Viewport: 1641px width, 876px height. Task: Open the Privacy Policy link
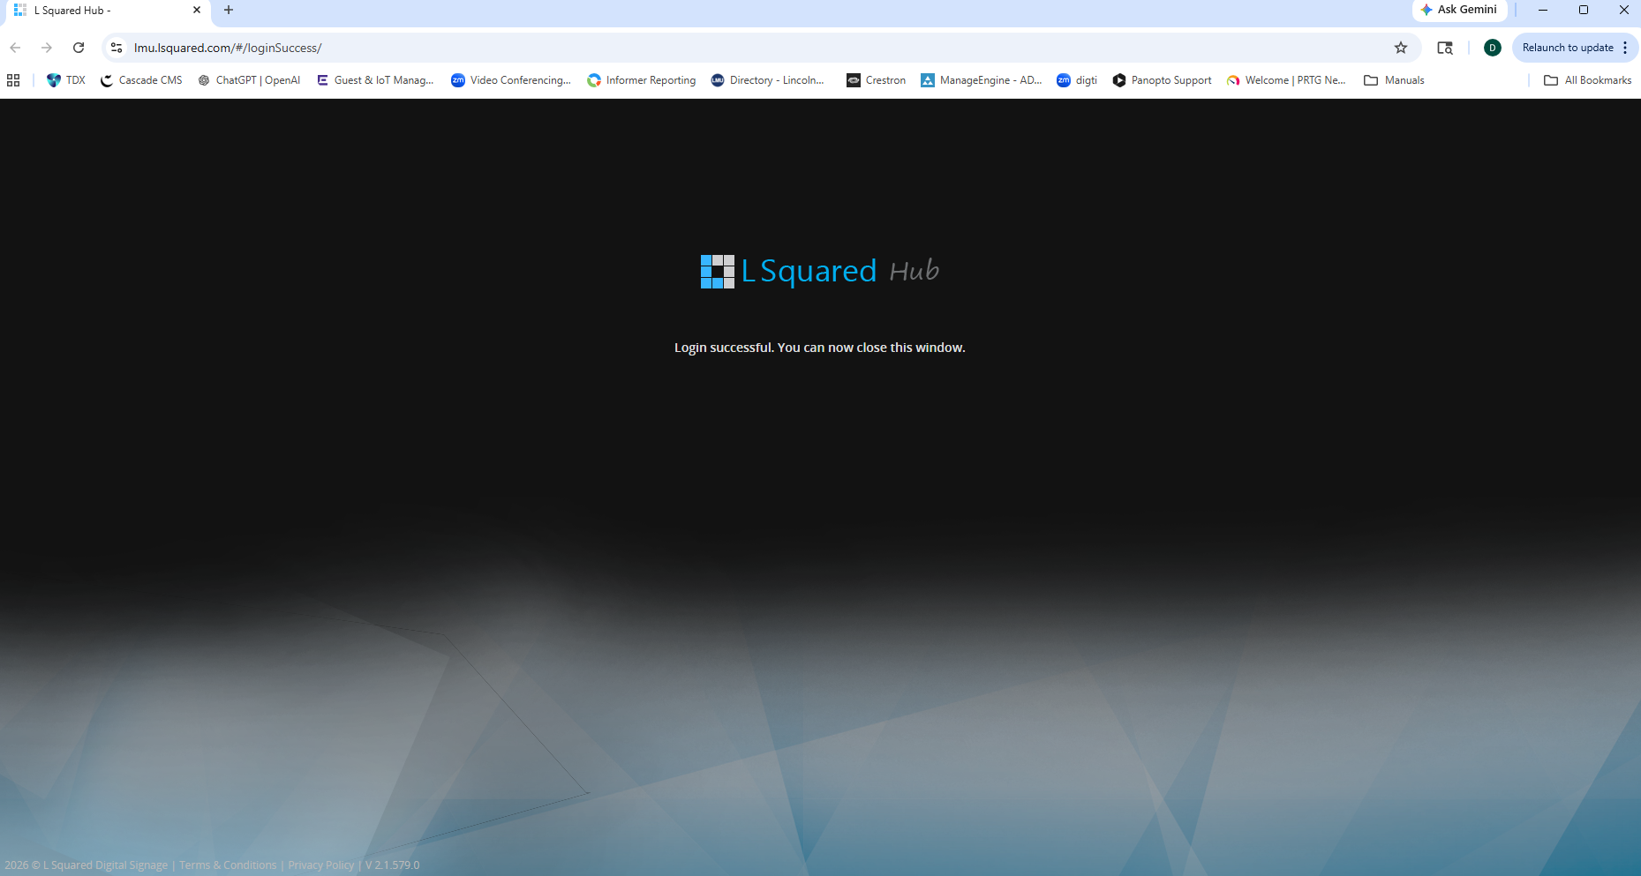[321, 865]
